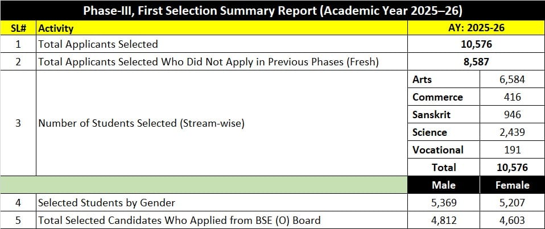Click the Commerce count 416

click(x=512, y=97)
